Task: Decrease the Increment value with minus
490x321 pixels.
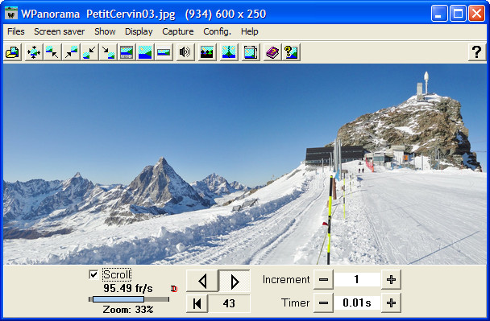Action: [323, 279]
